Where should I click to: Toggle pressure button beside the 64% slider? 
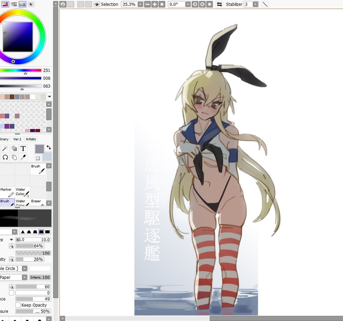pyautogui.click(x=11, y=246)
